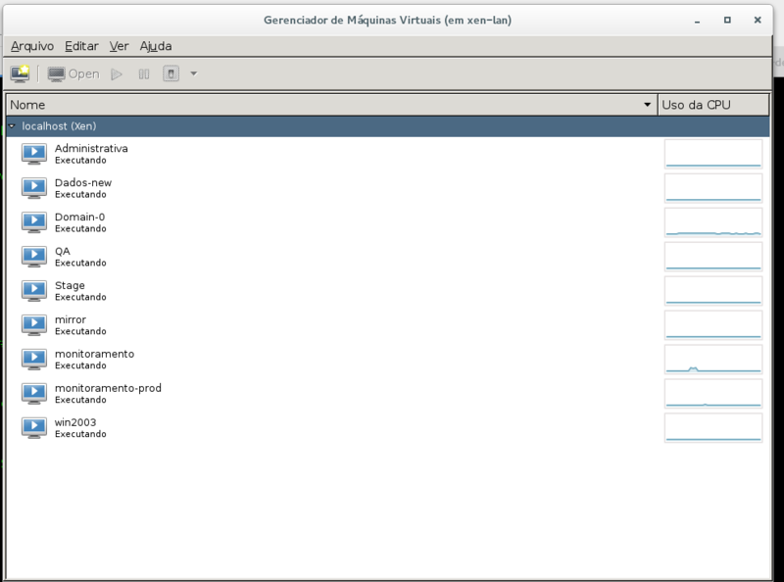Viewport: 784px width, 582px height.
Task: Open the Arquivo menu
Action: pos(32,46)
